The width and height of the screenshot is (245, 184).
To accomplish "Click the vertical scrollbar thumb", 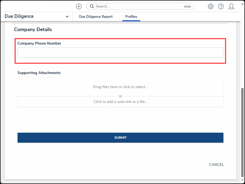I will point(242,132).
